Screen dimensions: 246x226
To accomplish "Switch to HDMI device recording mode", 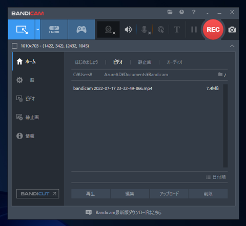I will pyautogui.click(x=54, y=29).
